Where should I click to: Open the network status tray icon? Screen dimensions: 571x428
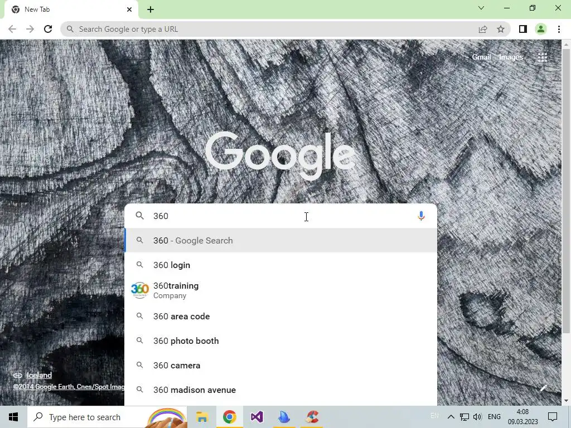464,417
